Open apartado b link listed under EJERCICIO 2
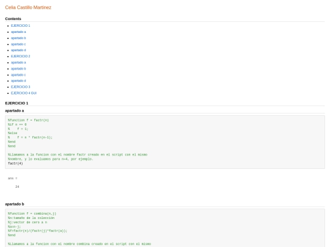Screen dimensions: 330x247 click(x=18, y=69)
